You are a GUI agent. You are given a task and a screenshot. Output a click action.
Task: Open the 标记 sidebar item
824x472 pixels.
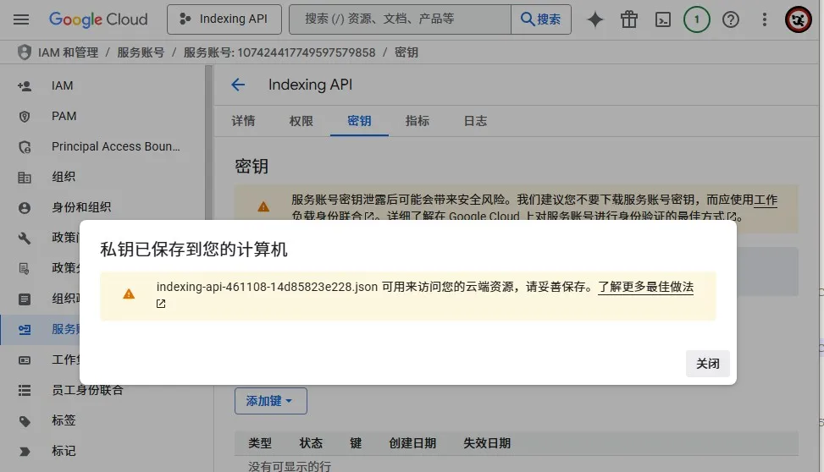pos(64,451)
